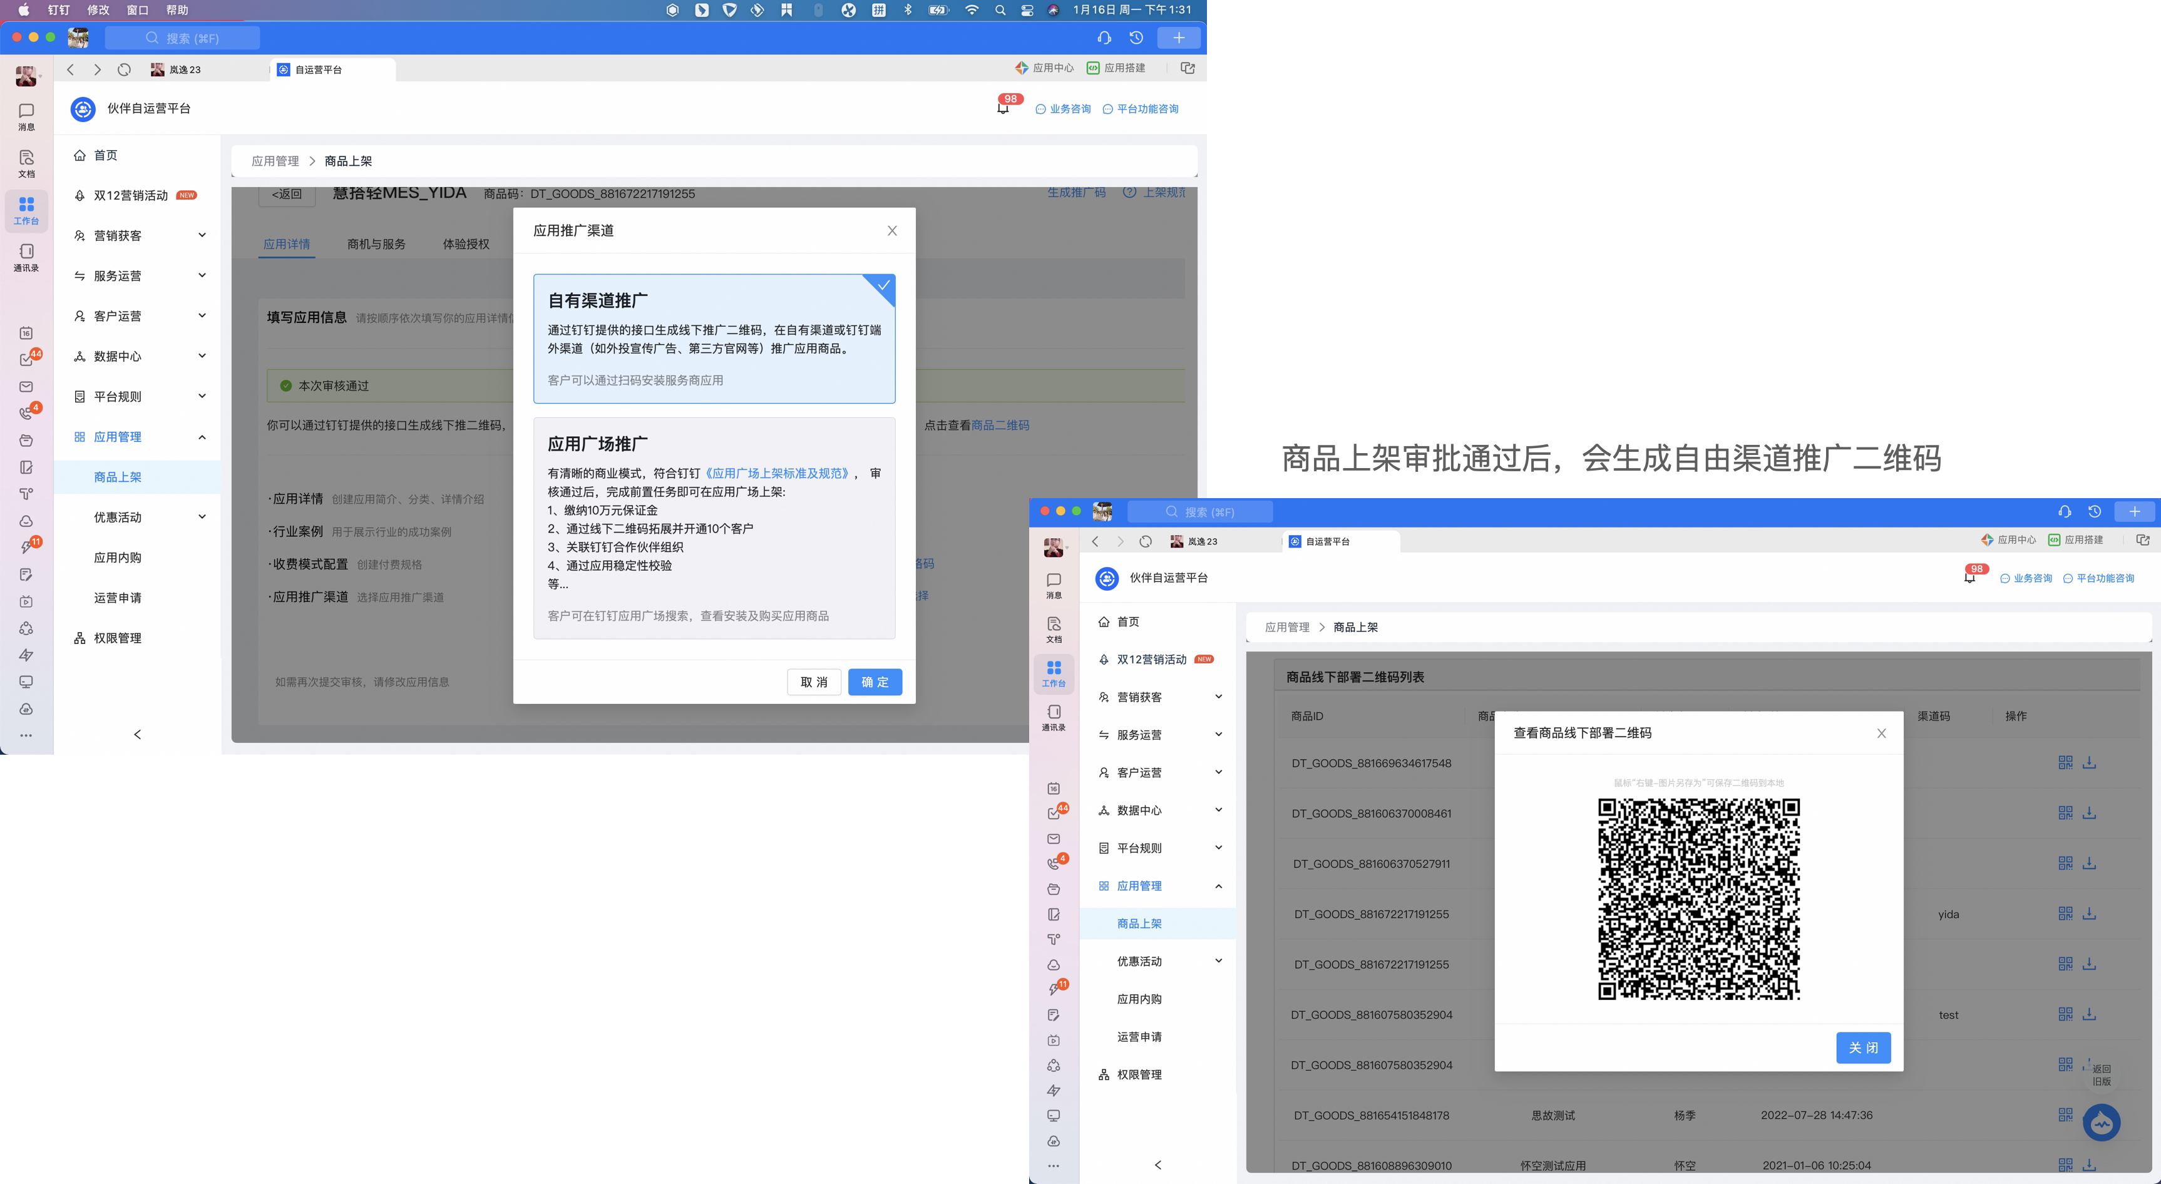Click the floating assistant robot icon

click(x=2102, y=1123)
